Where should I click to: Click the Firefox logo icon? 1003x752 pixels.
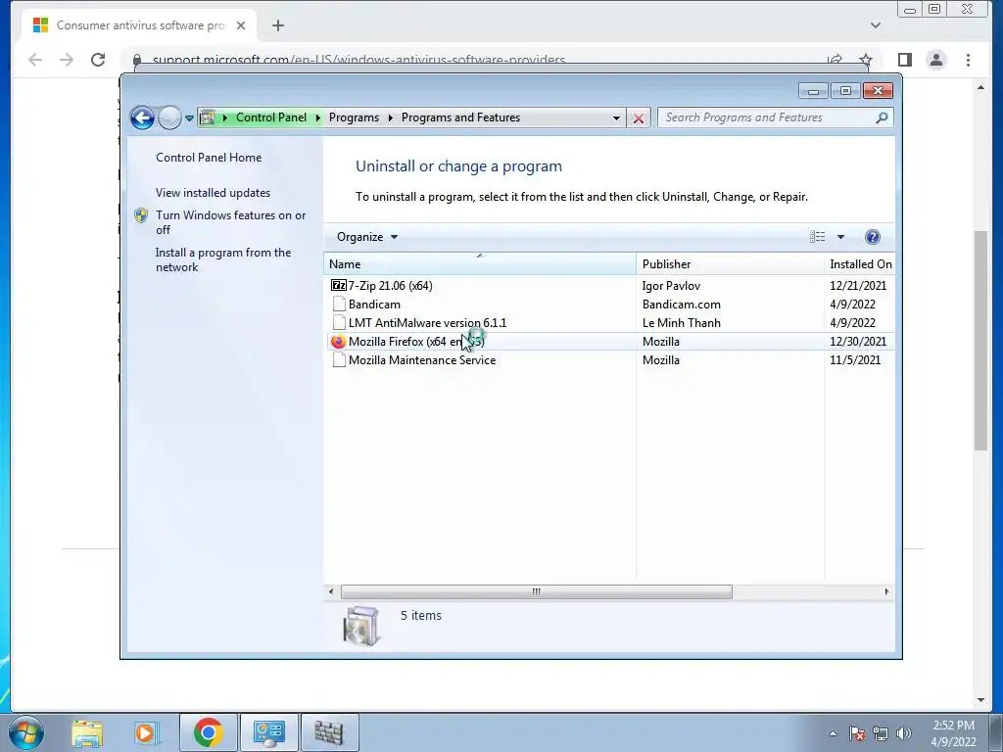338,342
